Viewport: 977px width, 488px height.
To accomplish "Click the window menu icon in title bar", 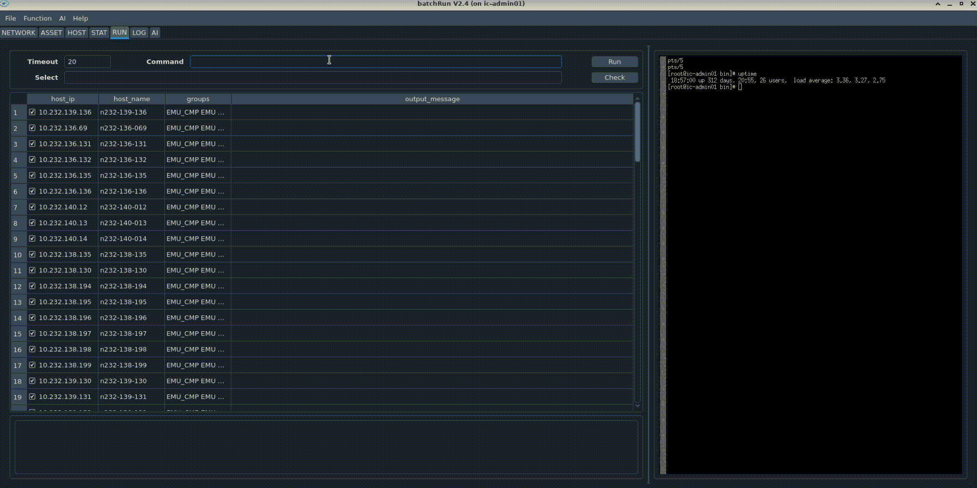I will tap(5, 4).
